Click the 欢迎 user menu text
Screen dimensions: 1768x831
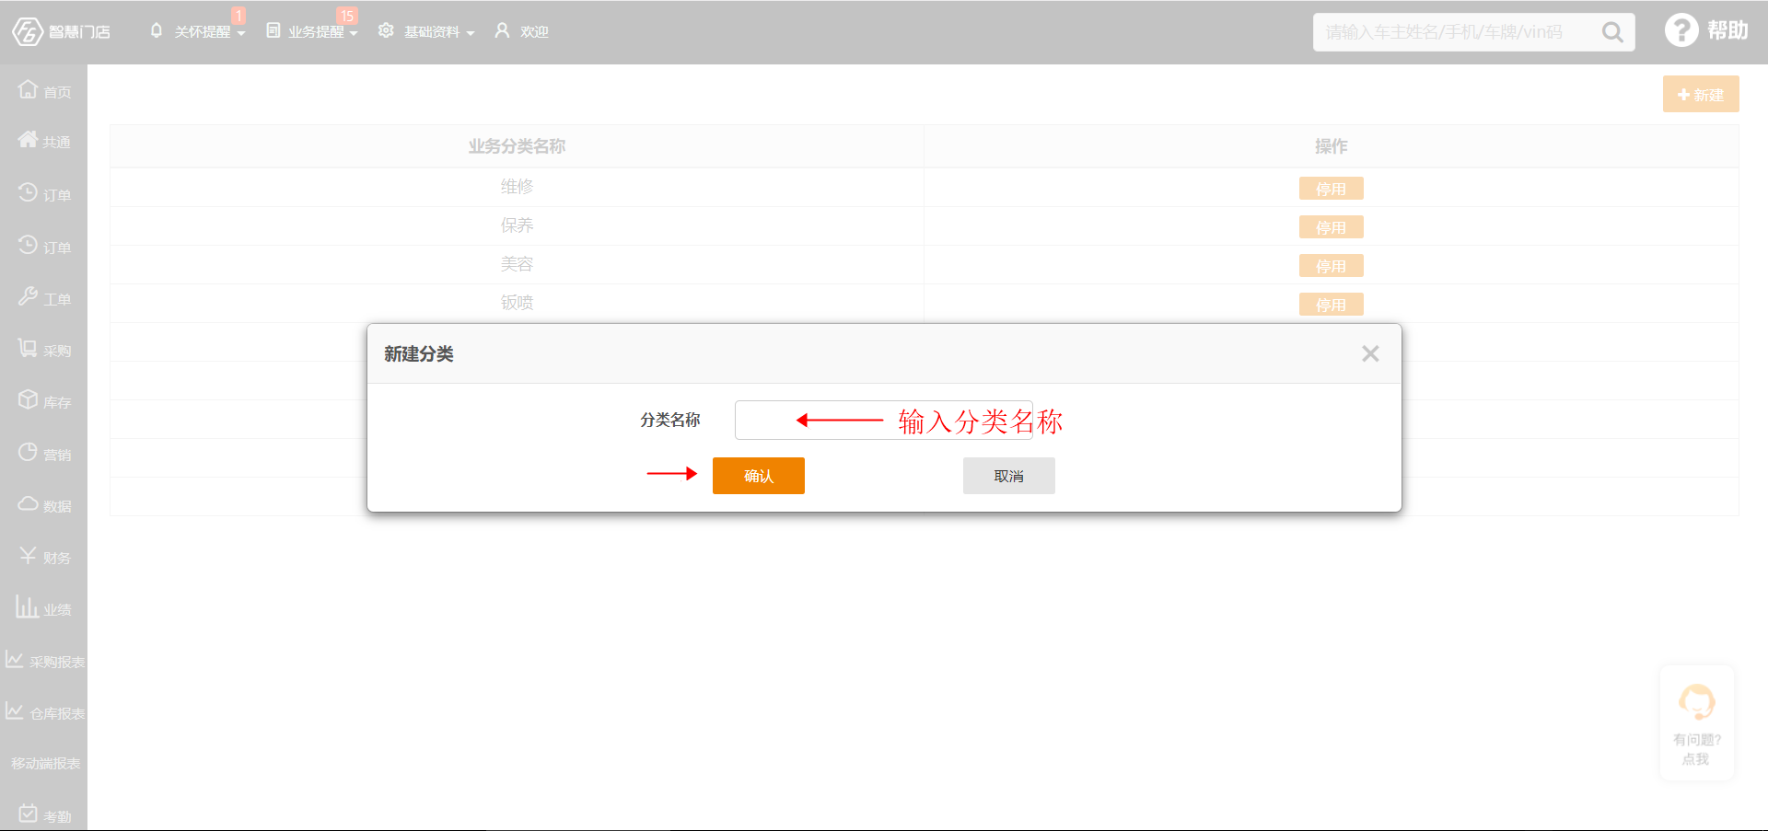pyautogui.click(x=534, y=31)
